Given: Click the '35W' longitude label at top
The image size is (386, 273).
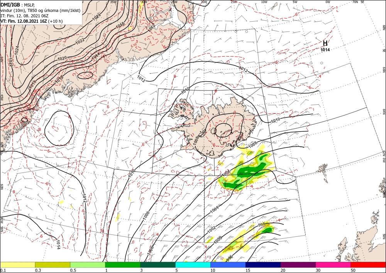Looking at the screenshot, I should 113,2.
